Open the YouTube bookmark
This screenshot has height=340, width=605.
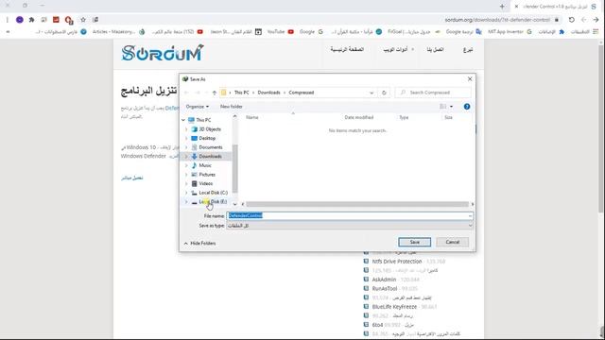pos(280,31)
